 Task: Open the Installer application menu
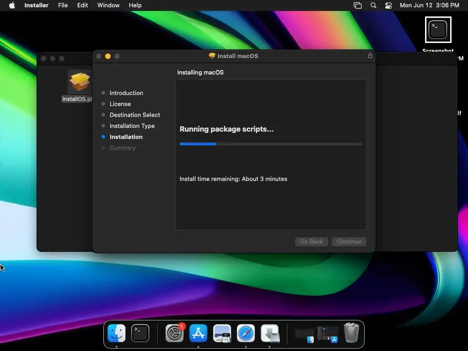click(x=37, y=5)
